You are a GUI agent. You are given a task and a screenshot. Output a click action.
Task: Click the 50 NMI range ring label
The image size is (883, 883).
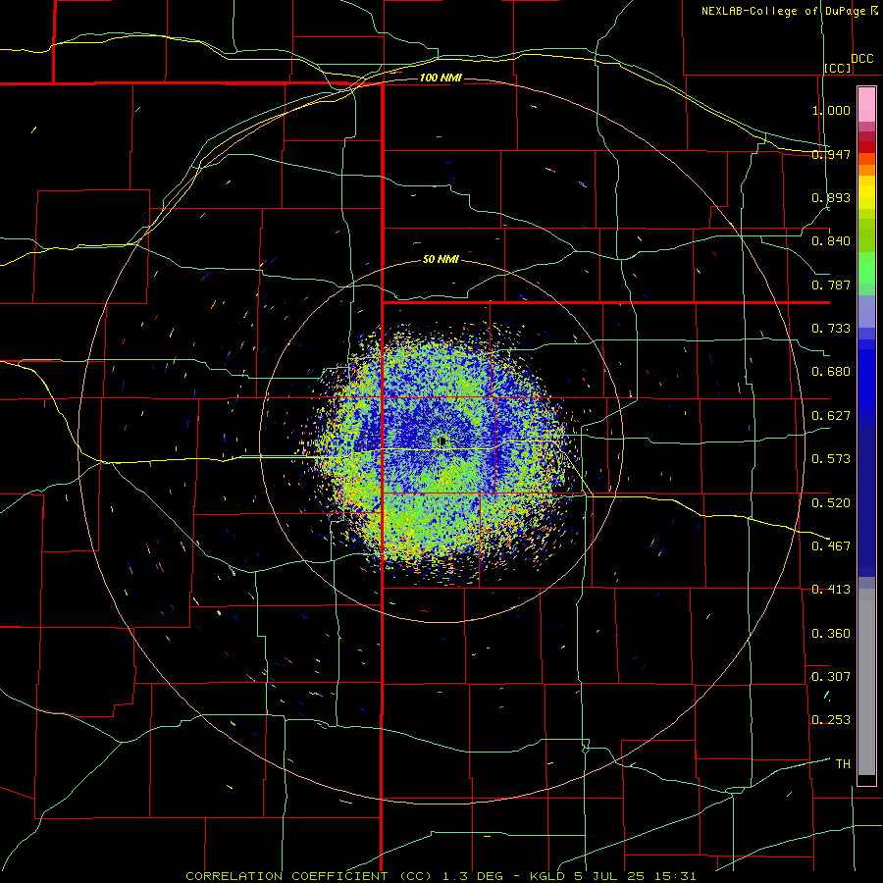click(x=441, y=259)
